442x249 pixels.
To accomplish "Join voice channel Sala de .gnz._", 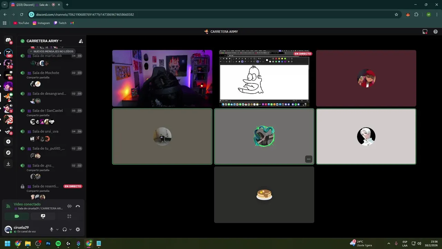I will click(x=51, y=166).
